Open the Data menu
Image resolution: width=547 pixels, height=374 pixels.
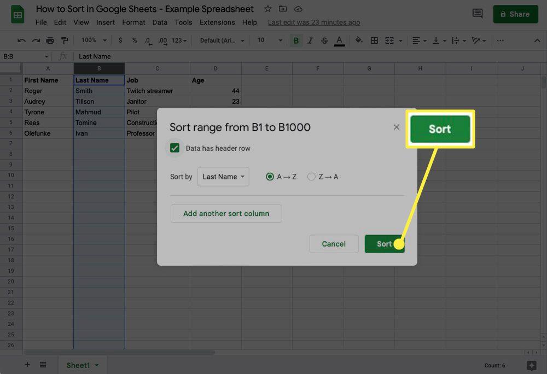pos(160,22)
